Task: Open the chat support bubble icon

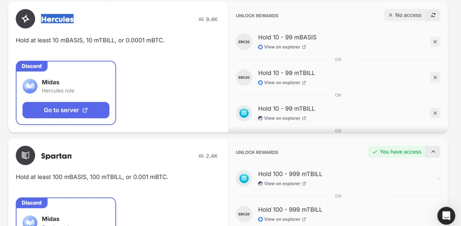Action: [446, 215]
